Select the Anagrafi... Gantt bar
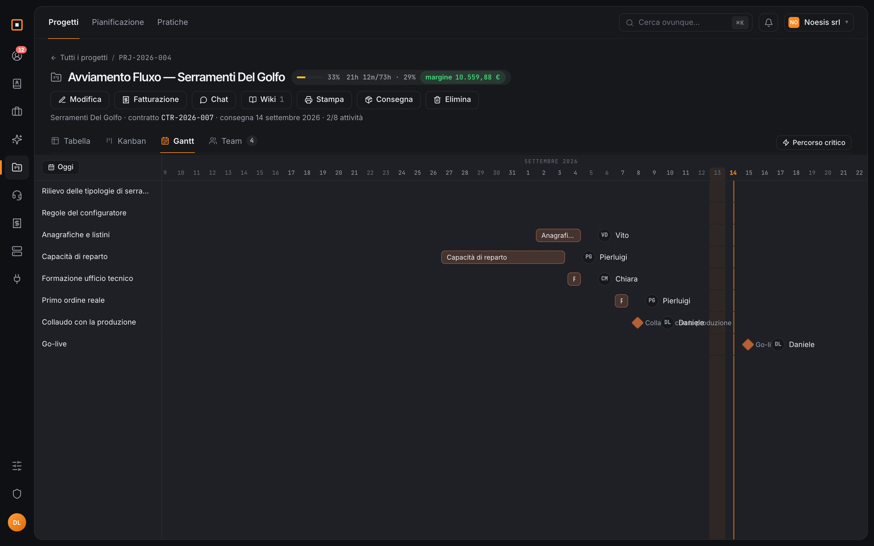The width and height of the screenshot is (874, 546). (x=558, y=235)
